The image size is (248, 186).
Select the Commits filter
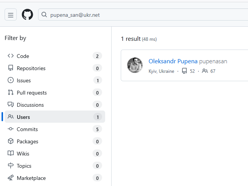coord(27,129)
